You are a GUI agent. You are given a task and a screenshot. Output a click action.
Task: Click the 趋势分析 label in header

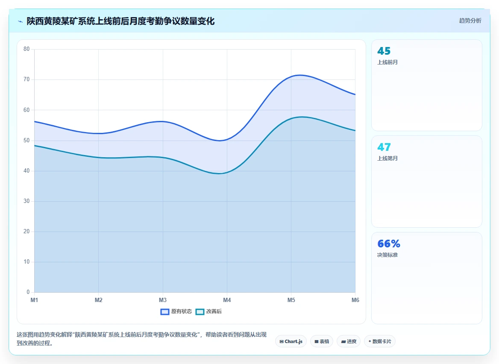click(470, 21)
